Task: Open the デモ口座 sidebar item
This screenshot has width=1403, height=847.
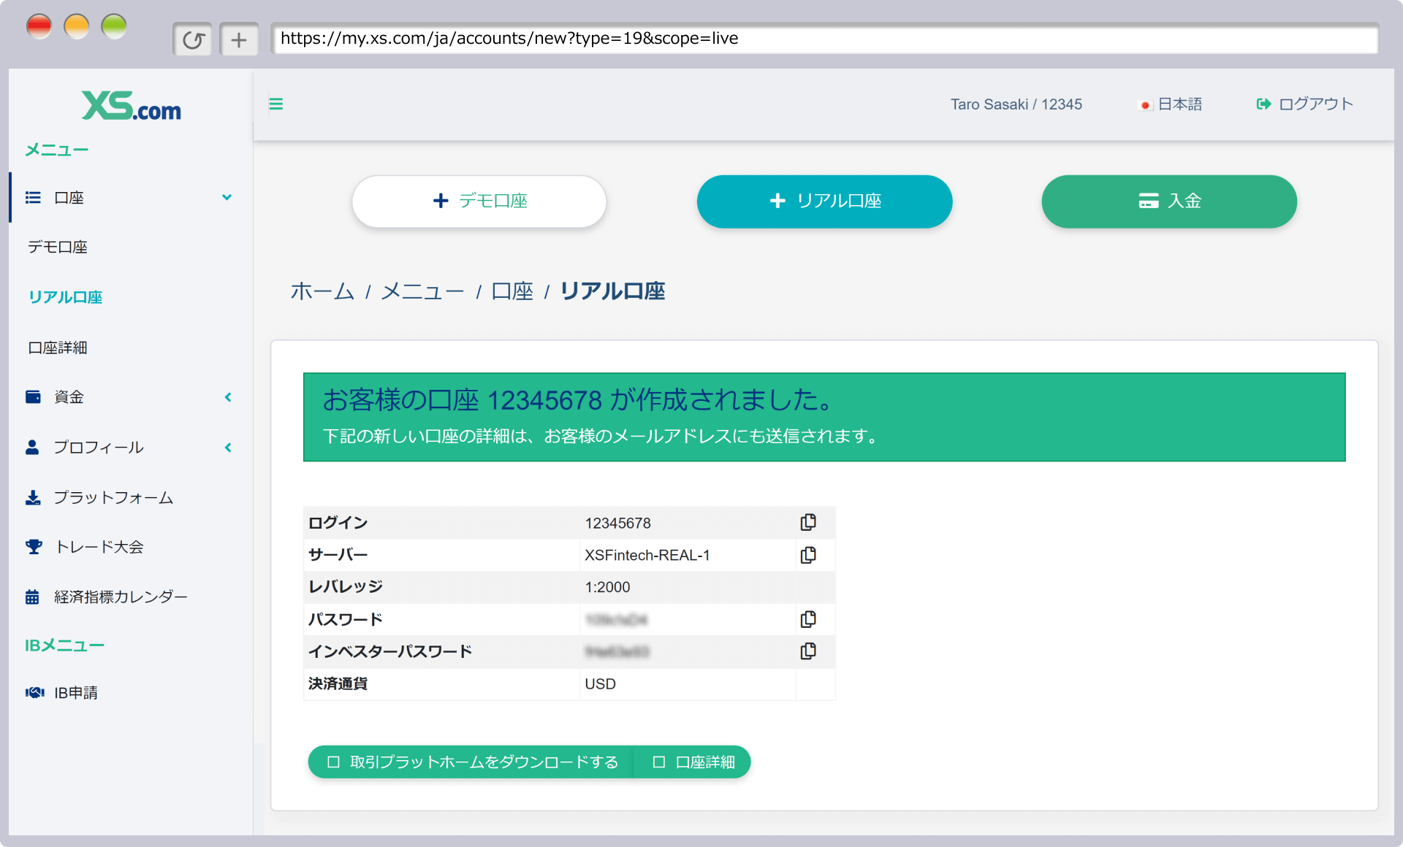Action: point(58,247)
